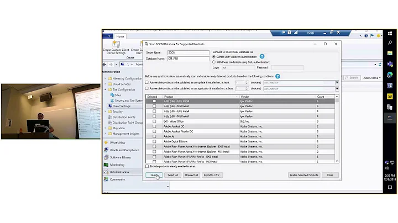This screenshot has height=223, width=398.
Task: Open Microsoft Teams from the taskbar
Action: pyautogui.click(x=390, y=64)
